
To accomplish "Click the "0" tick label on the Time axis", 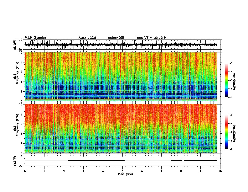I will point(25,171).
